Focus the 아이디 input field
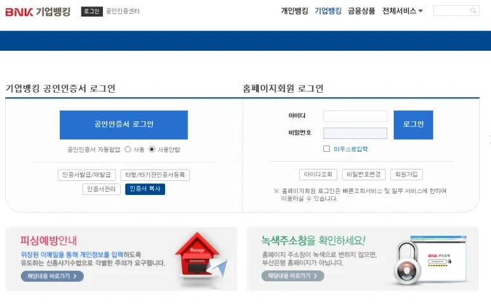 click(x=355, y=116)
